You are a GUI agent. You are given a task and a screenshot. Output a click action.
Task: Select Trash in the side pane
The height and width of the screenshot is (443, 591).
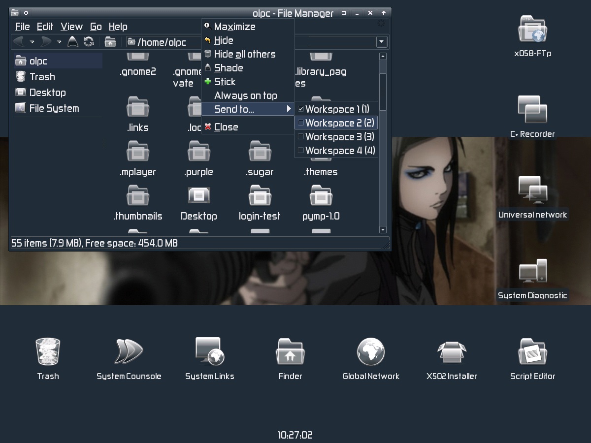(x=58, y=77)
